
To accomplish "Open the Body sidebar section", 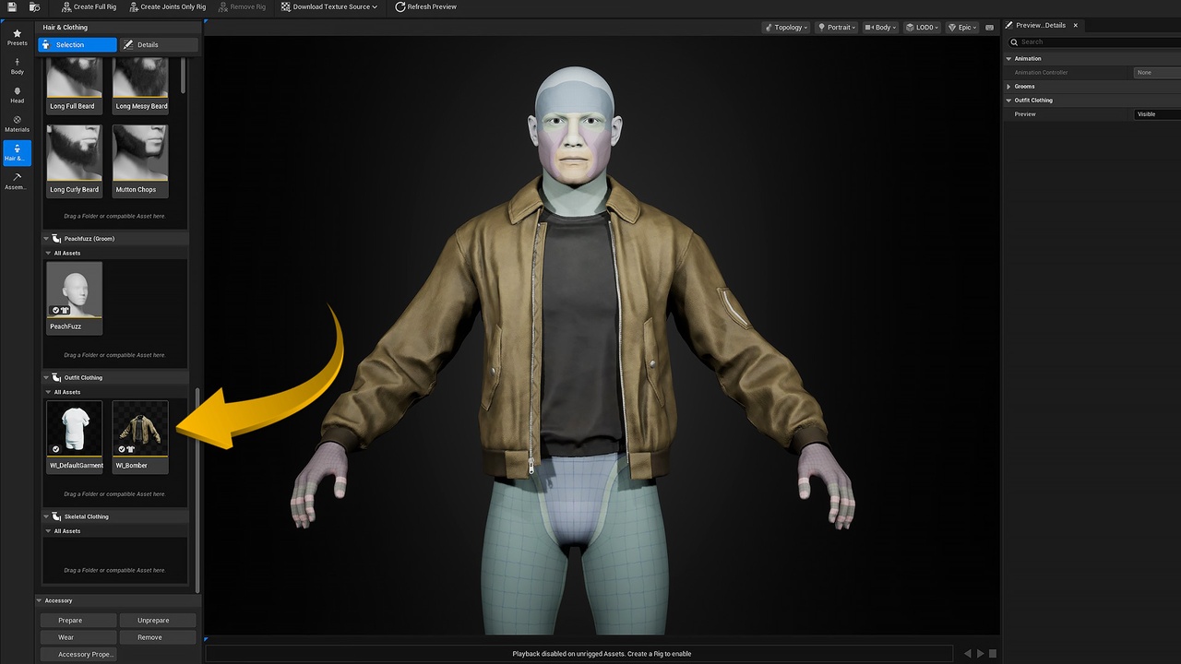I will coord(17,66).
